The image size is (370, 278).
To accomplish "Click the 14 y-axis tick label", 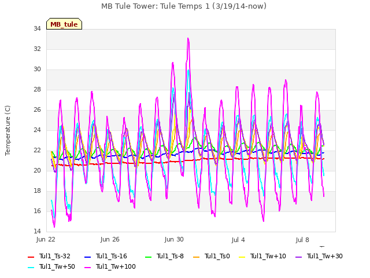I will click(x=37, y=231).
